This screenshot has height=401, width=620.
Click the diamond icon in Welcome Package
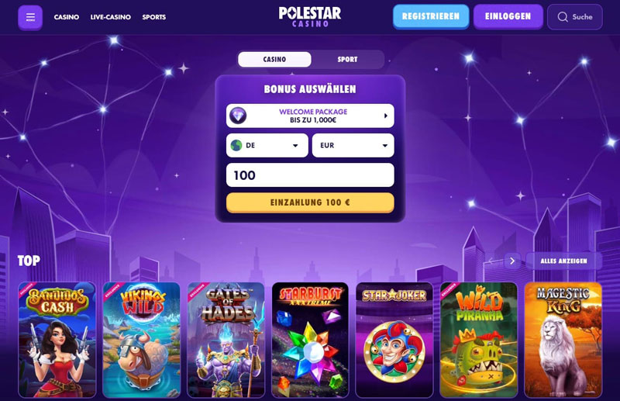coord(238,116)
